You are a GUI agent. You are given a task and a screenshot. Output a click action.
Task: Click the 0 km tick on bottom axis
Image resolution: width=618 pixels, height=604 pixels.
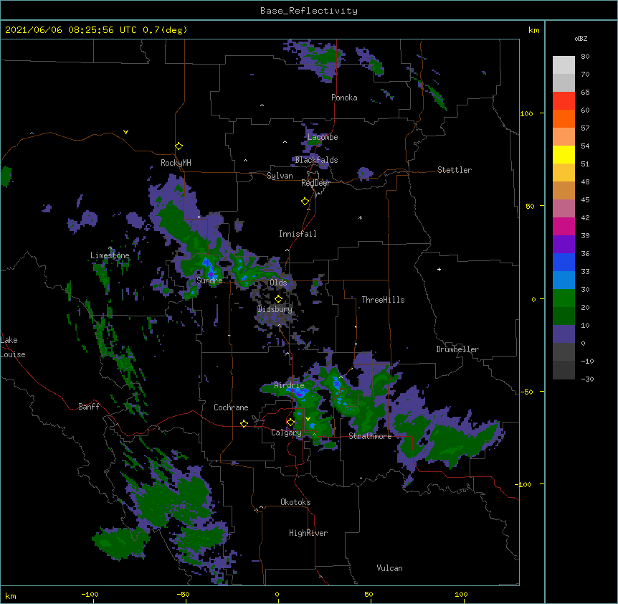click(x=277, y=594)
